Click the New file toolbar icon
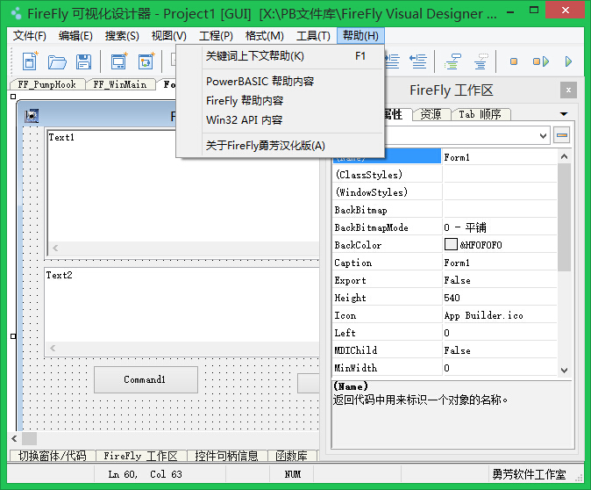591x490 pixels. pyautogui.click(x=30, y=61)
